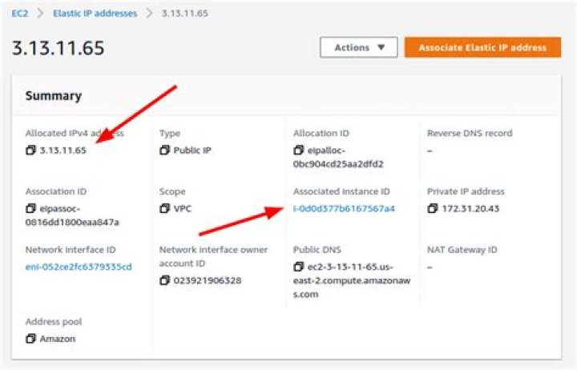Viewport: 577px width, 370px height.
Task: Click the Allocated IPv4 address label
Action: pos(75,133)
